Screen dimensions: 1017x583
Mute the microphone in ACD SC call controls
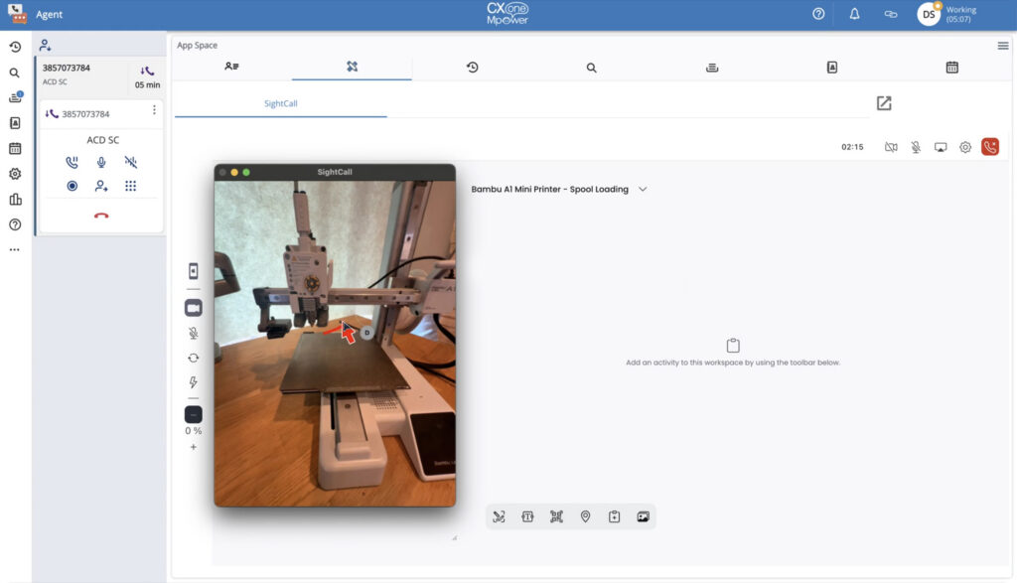coord(101,162)
